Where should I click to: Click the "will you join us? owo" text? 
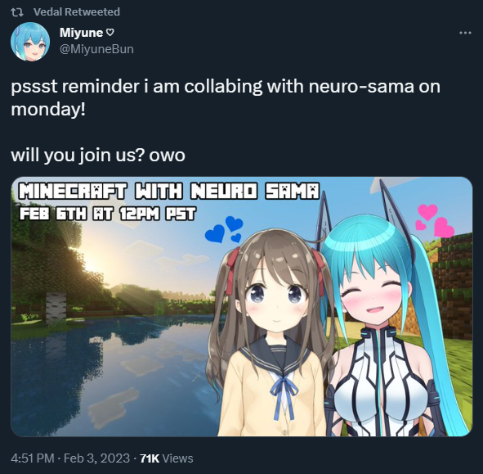98,155
